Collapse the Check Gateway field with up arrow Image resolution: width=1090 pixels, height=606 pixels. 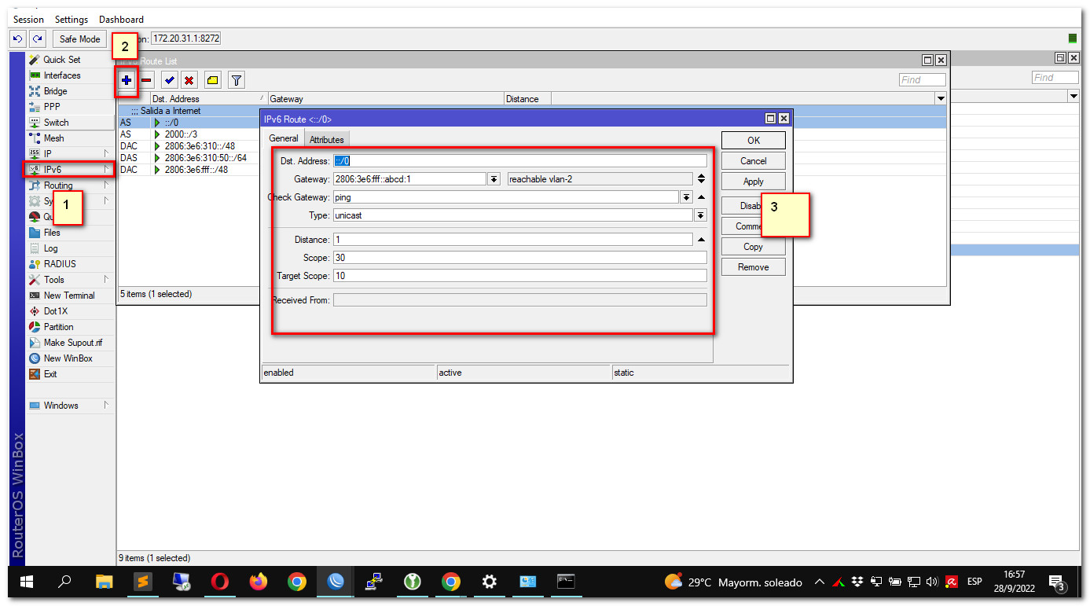tap(701, 197)
